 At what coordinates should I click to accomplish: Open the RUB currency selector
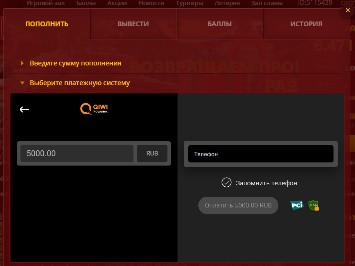pos(152,153)
